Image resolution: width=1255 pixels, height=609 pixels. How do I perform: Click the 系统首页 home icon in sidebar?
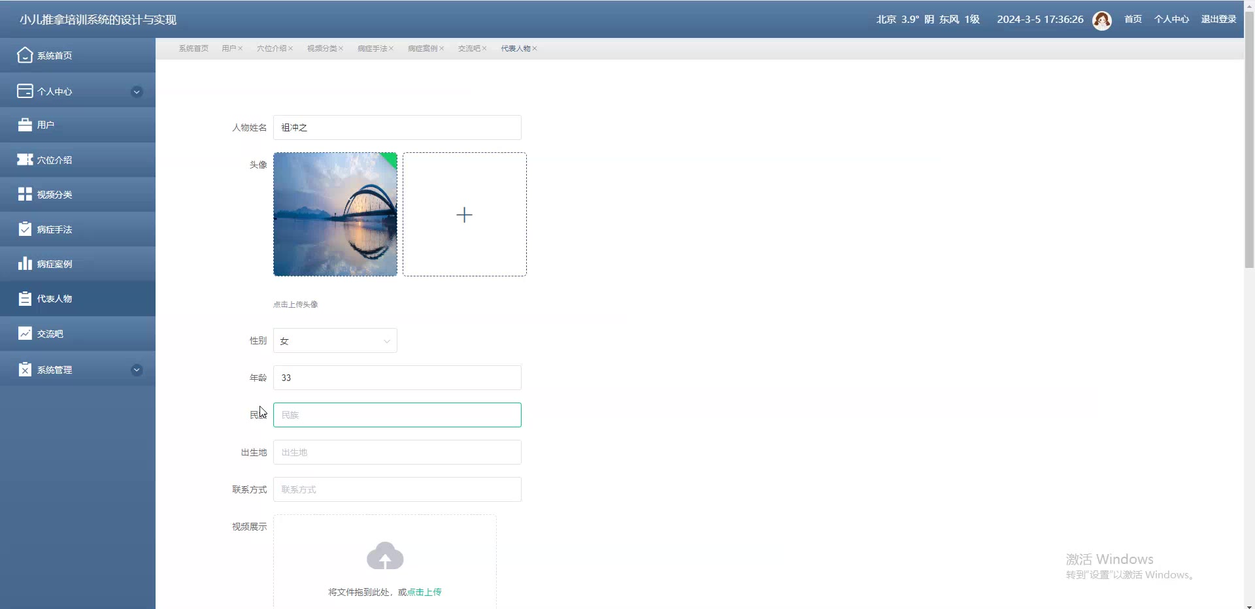pos(25,55)
